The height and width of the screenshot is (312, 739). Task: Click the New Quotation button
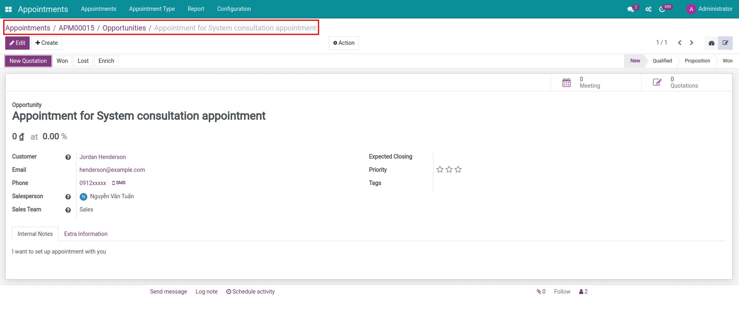point(28,61)
